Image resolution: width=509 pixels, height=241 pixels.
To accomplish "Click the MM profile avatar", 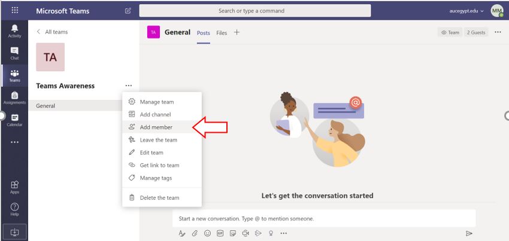I will pos(496,11).
